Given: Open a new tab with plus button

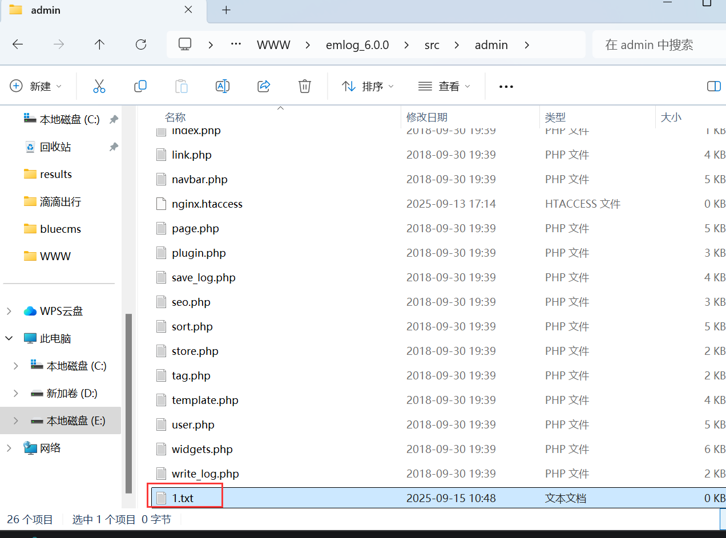Looking at the screenshot, I should tap(227, 10).
